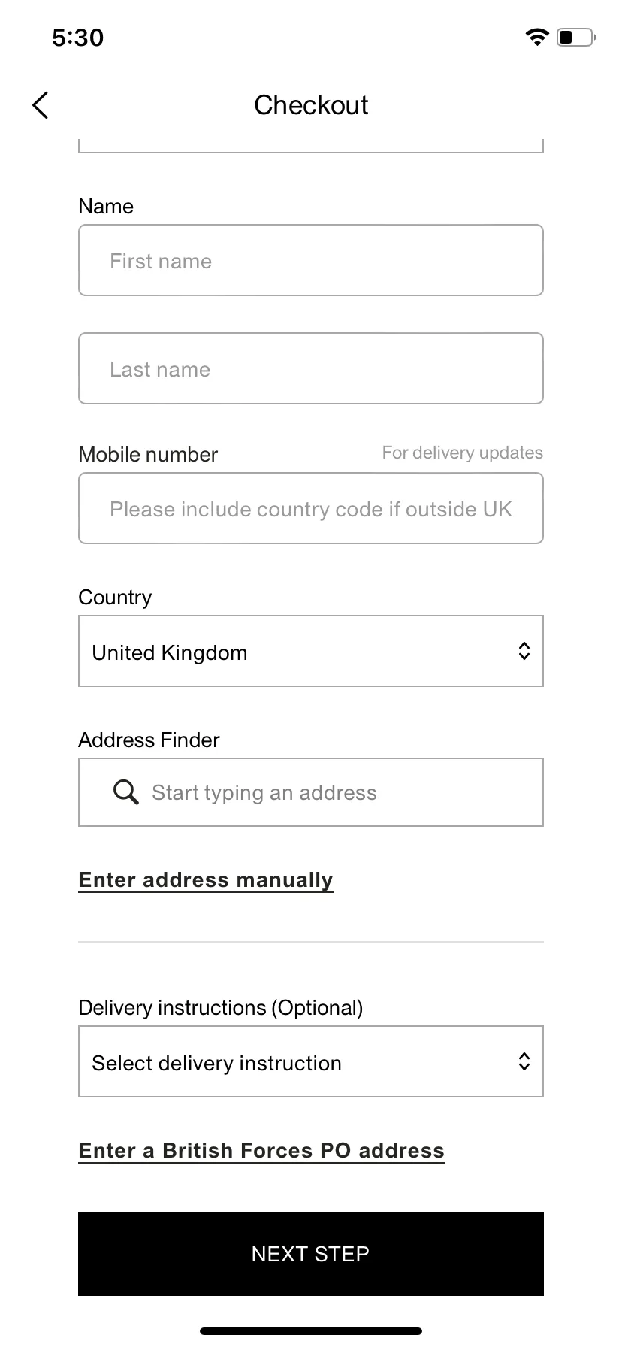Tap the clock in status bar
Screen dimensions: 622x1347
(x=78, y=38)
